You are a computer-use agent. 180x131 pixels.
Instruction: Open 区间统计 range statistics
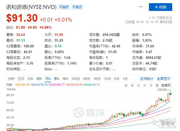(x=147, y=79)
